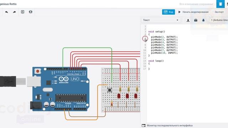Viewport: 228px width, 128px height.
Task: Click code line pinMode(3, OUTPUT);
Action: click(x=164, y=39)
